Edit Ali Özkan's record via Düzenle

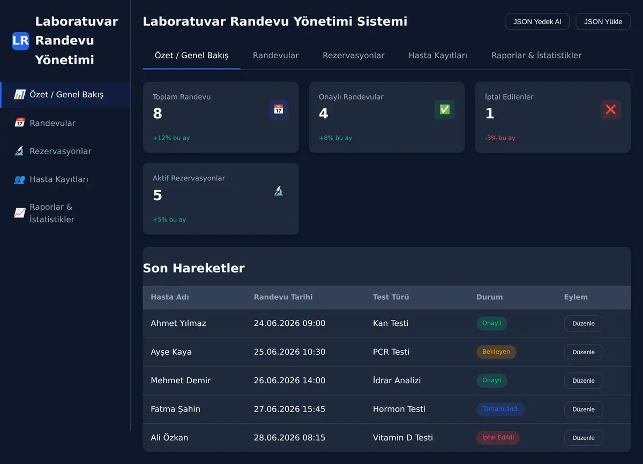584,438
